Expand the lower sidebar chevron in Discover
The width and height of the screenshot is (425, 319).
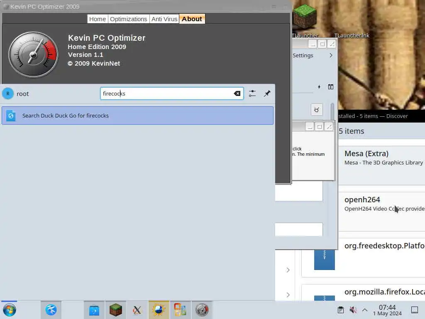(x=288, y=295)
